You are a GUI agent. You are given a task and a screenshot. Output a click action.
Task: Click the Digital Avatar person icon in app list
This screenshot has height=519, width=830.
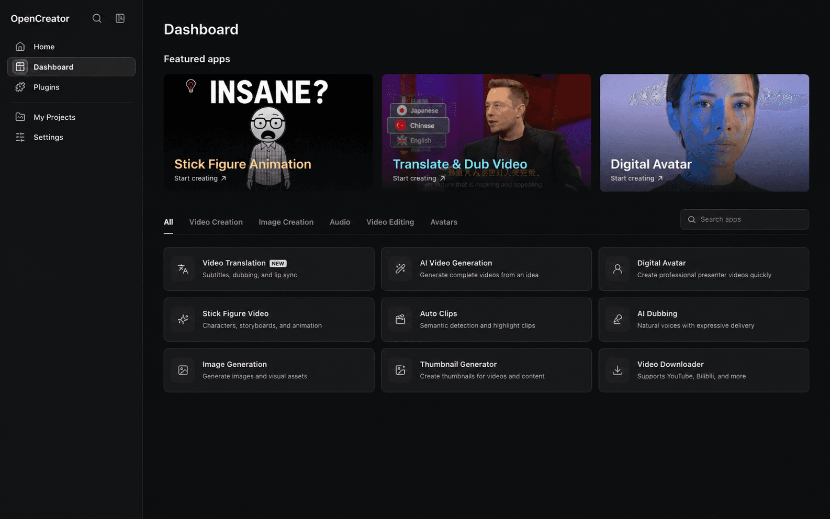(x=618, y=269)
